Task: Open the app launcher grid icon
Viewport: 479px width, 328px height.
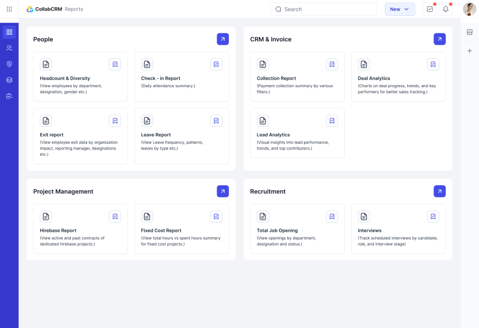Action: (x=9, y=9)
